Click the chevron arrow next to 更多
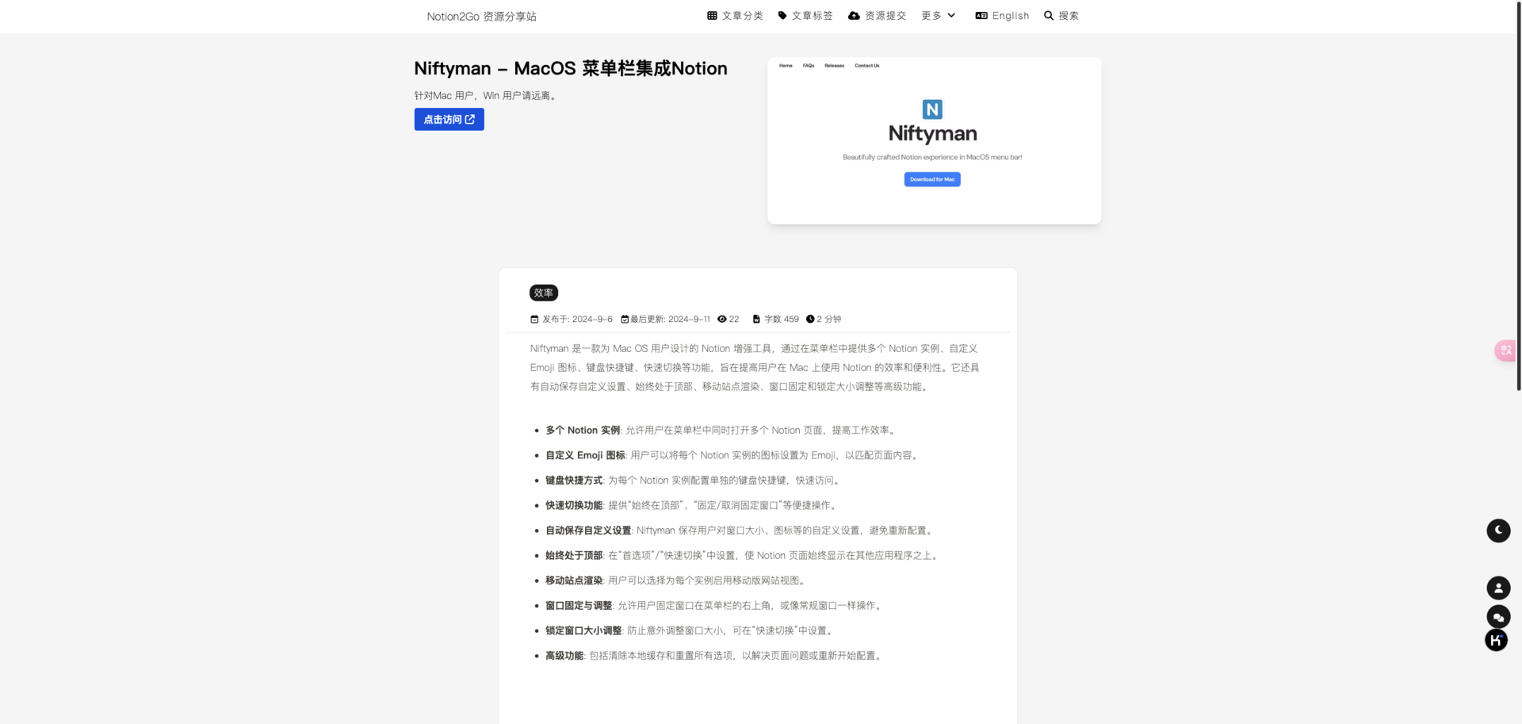Viewport: 1522px width, 724px height. click(x=951, y=16)
